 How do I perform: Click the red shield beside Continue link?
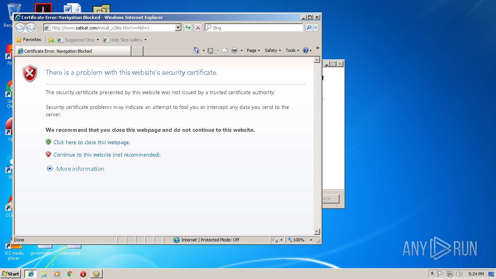coord(48,154)
